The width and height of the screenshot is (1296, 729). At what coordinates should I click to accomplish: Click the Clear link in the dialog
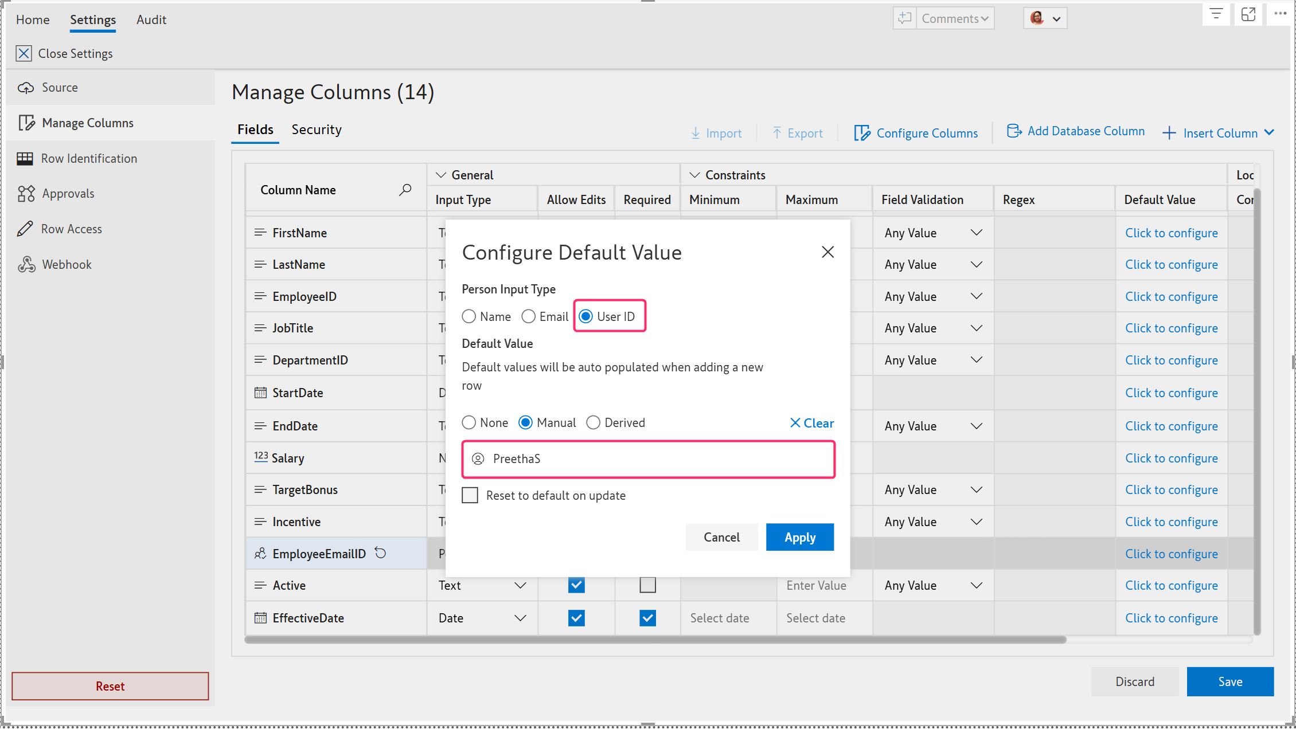click(811, 423)
